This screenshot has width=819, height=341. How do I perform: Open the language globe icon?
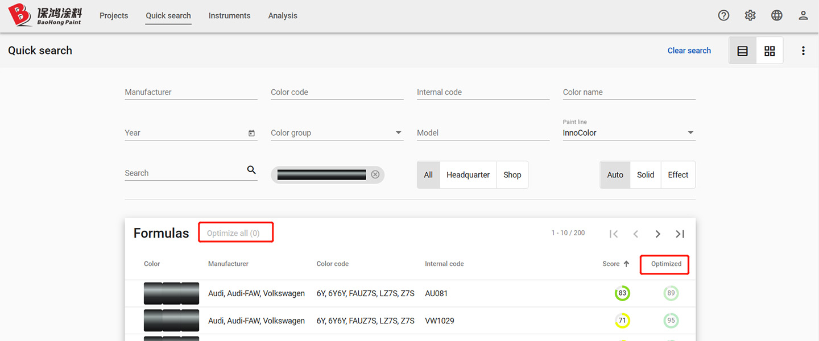(x=777, y=15)
